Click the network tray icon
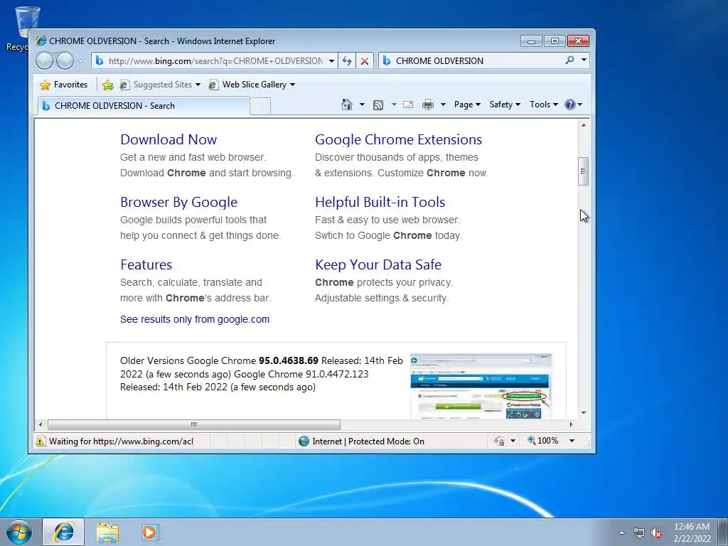The image size is (728, 546). click(639, 533)
